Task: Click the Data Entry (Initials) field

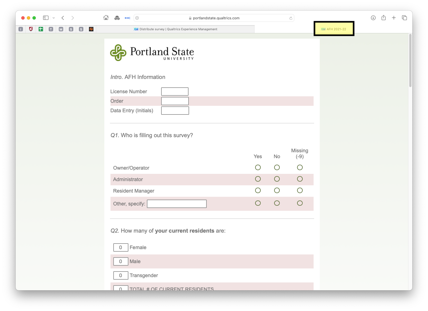Action: (175, 111)
